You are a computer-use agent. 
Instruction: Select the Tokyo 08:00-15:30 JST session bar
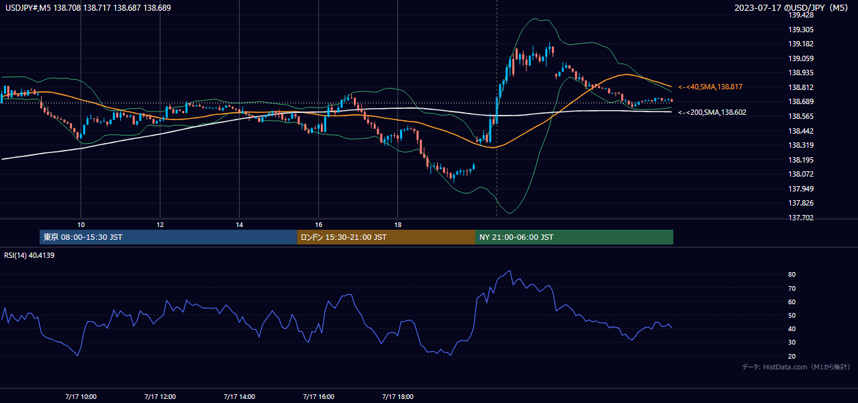pos(169,237)
